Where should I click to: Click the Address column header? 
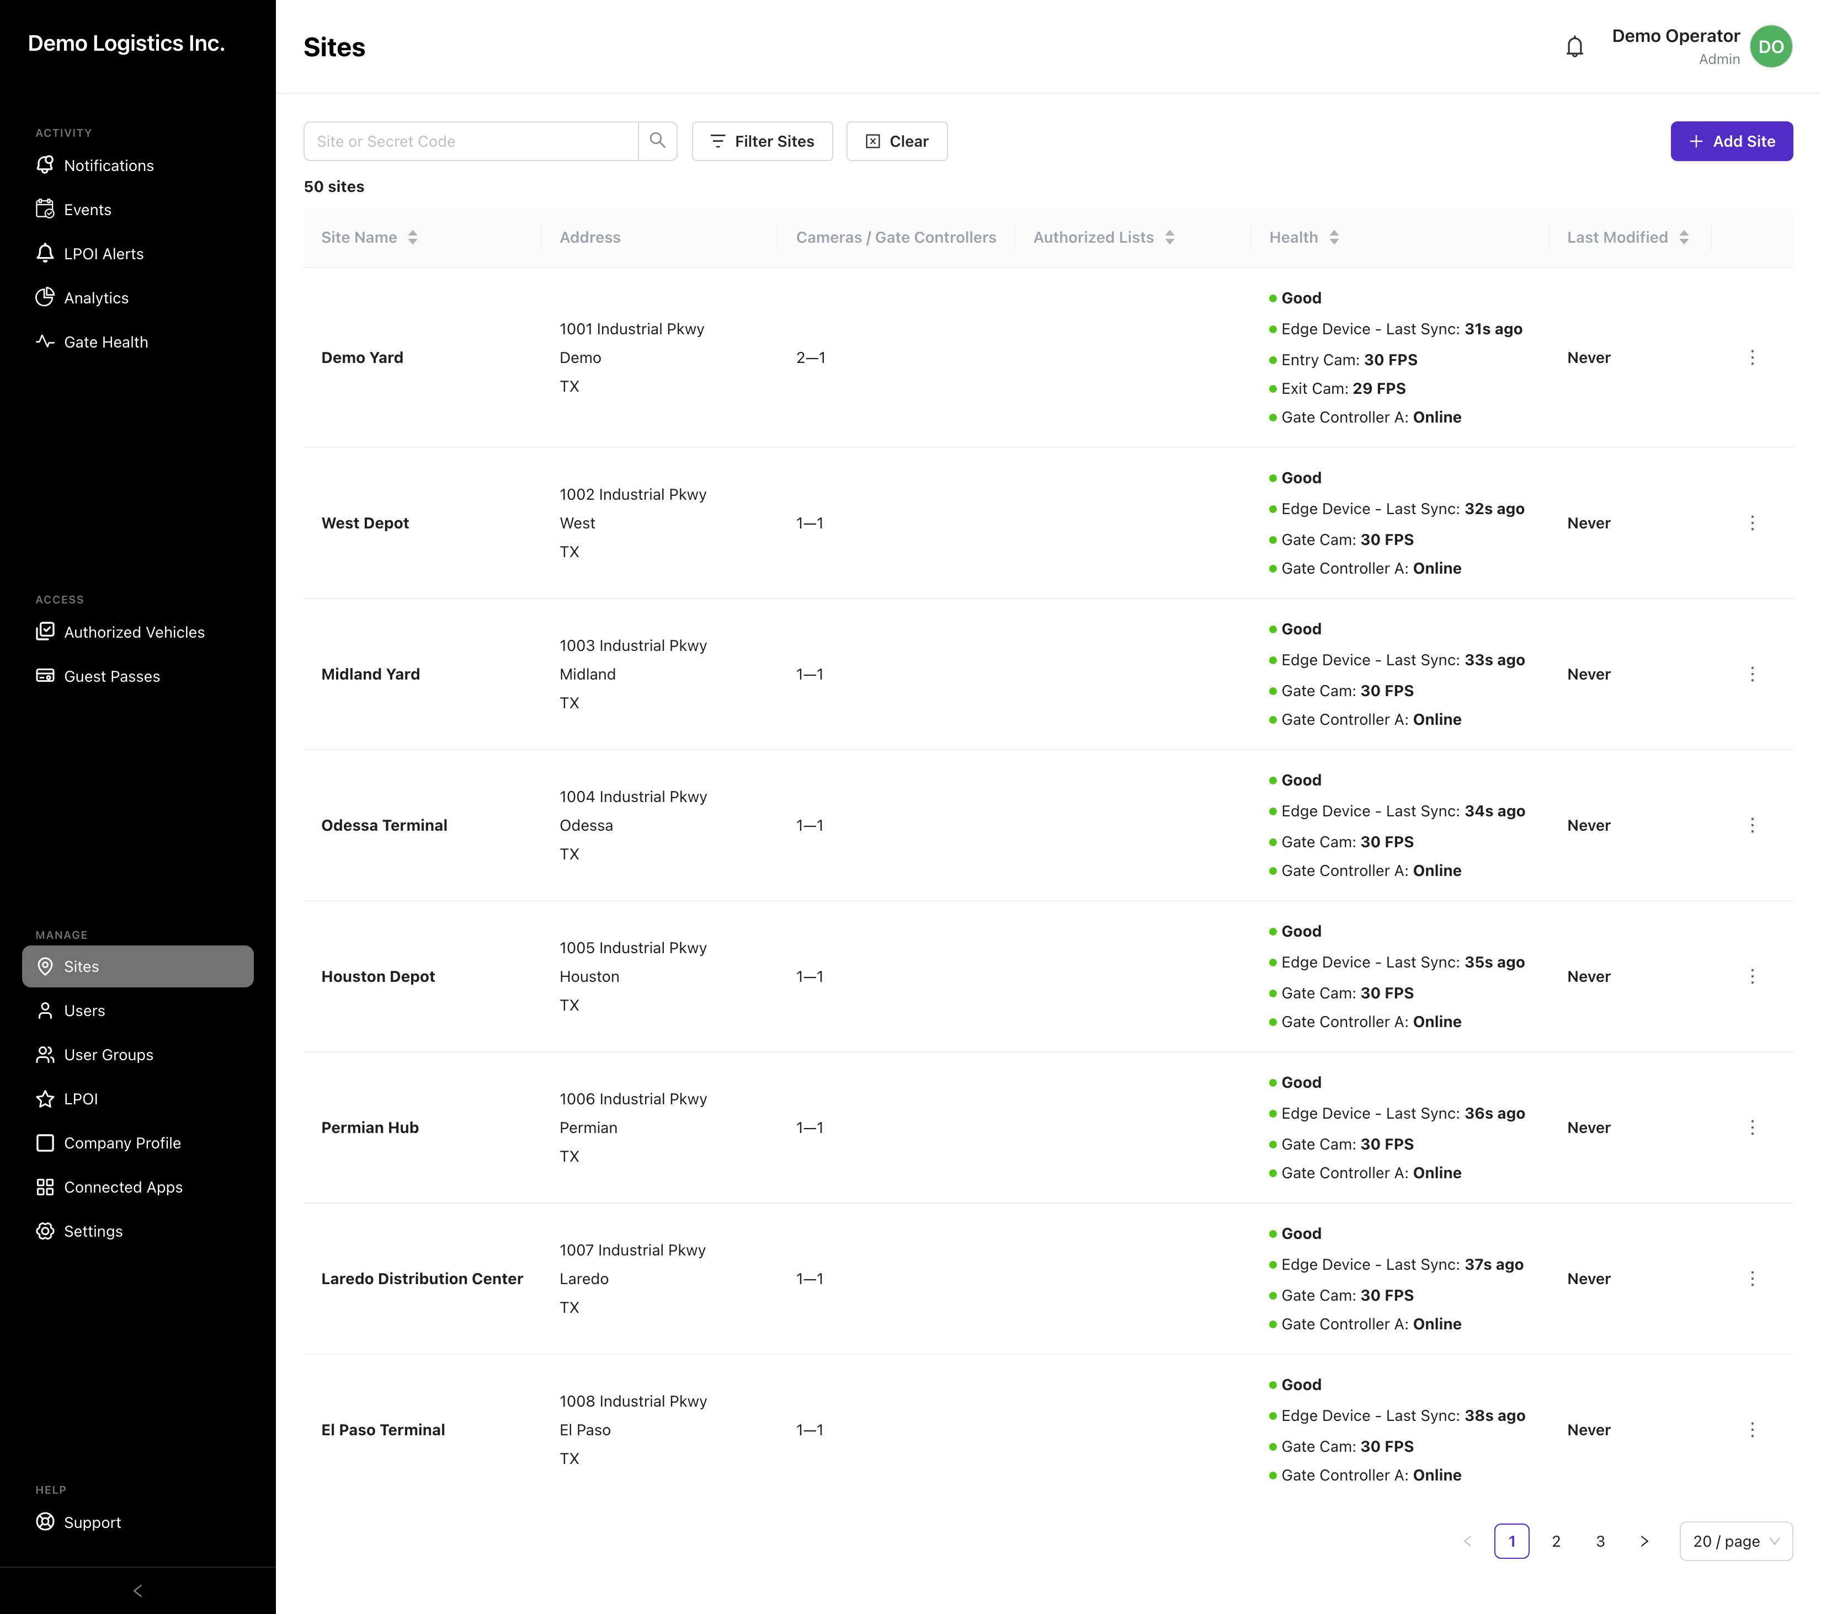590,237
